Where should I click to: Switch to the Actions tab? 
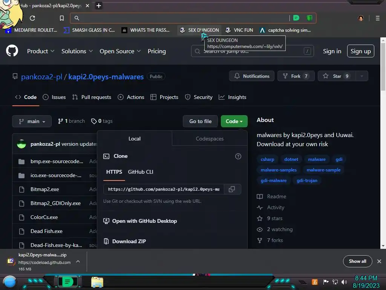click(x=131, y=97)
